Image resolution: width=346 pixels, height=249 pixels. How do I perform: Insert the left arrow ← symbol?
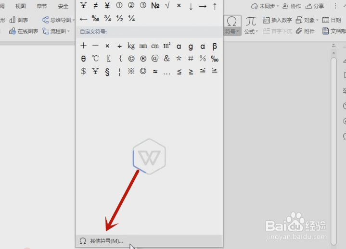coord(83,19)
